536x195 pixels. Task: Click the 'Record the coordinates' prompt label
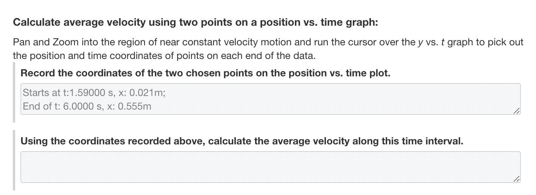pos(205,73)
